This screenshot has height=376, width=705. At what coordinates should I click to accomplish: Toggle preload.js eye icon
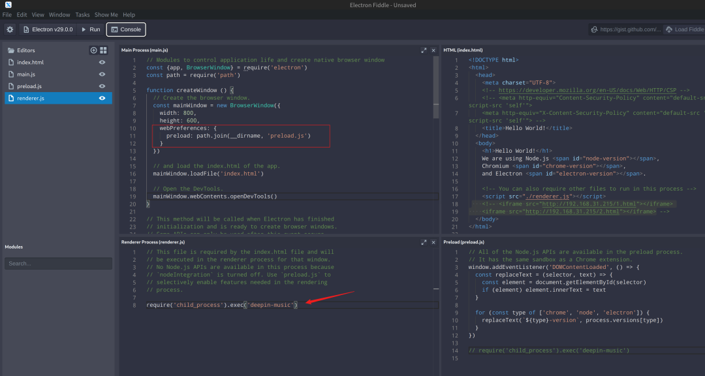pos(102,86)
